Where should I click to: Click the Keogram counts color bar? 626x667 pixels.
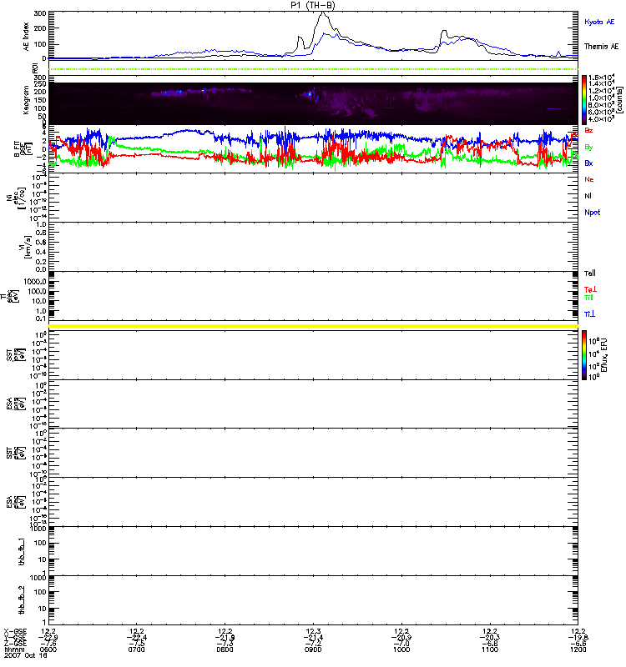(x=584, y=100)
